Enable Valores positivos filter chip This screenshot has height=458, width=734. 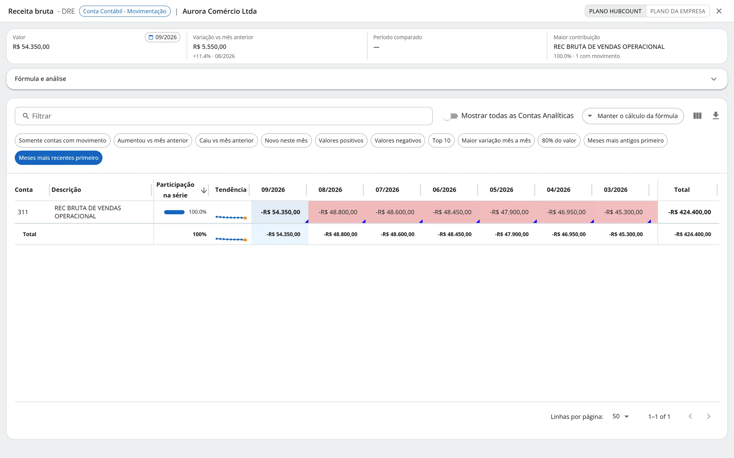341,140
